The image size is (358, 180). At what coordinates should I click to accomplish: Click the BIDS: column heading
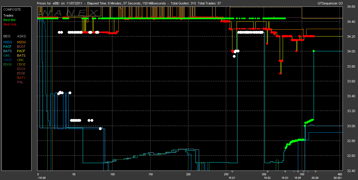pos(7,36)
